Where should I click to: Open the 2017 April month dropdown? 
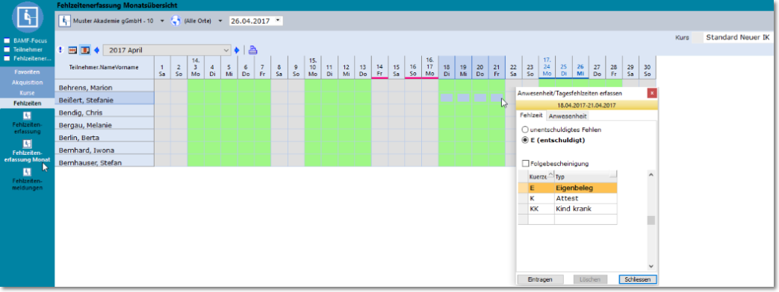tap(167, 50)
